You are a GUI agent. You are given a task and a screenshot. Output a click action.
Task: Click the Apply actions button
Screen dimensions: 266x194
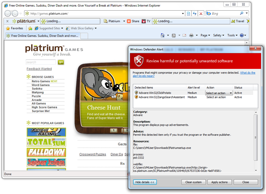pos(219,182)
